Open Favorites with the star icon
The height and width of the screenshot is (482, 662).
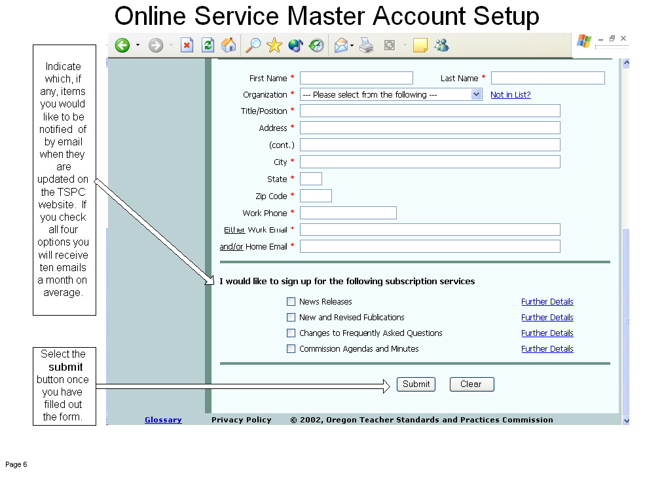(x=274, y=45)
